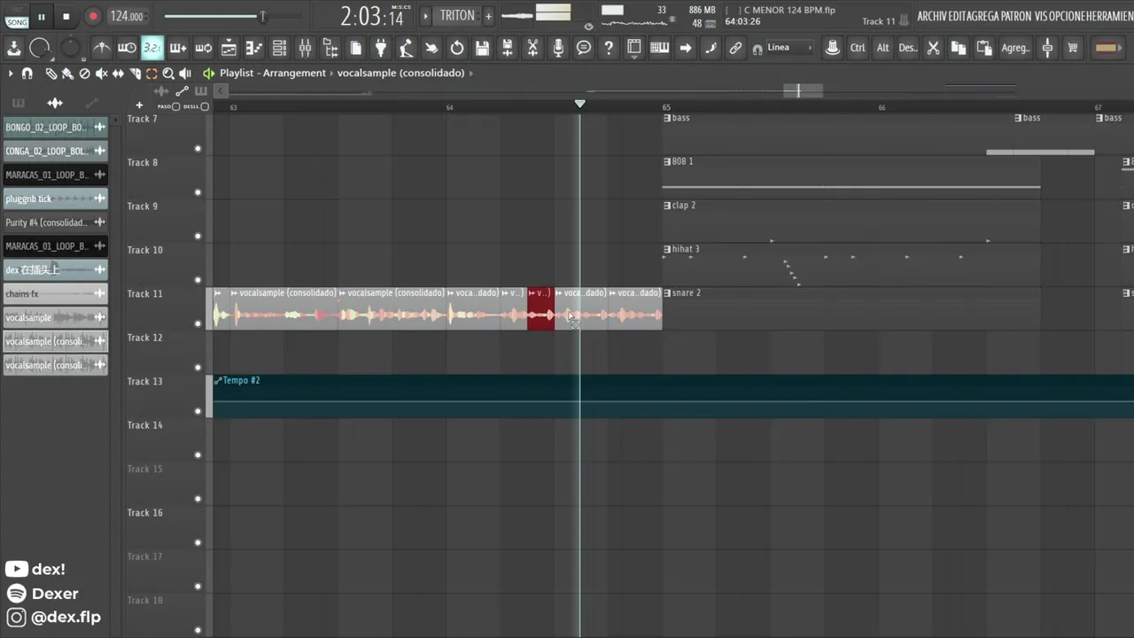Open the playlist options arrow menu

[11, 74]
